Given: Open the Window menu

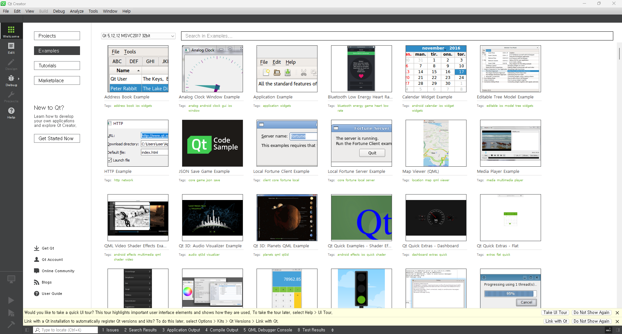Looking at the screenshot, I should pyautogui.click(x=110, y=11).
